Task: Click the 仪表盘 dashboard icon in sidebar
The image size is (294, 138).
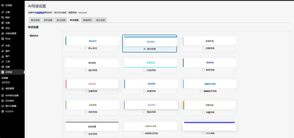Action: point(3,5)
